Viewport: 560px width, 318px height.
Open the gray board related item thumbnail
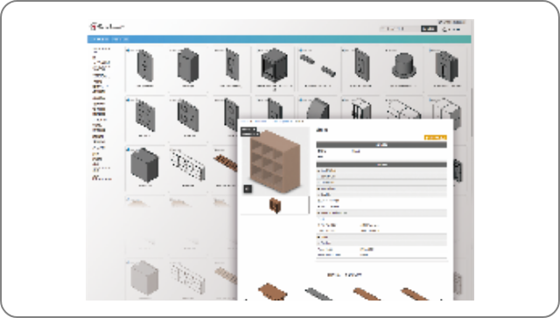coord(318,294)
